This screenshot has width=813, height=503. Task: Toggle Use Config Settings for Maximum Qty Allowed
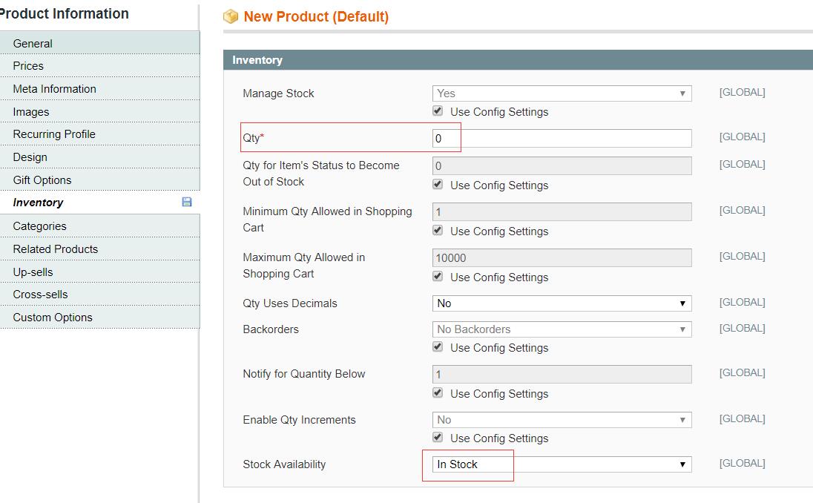tap(438, 277)
